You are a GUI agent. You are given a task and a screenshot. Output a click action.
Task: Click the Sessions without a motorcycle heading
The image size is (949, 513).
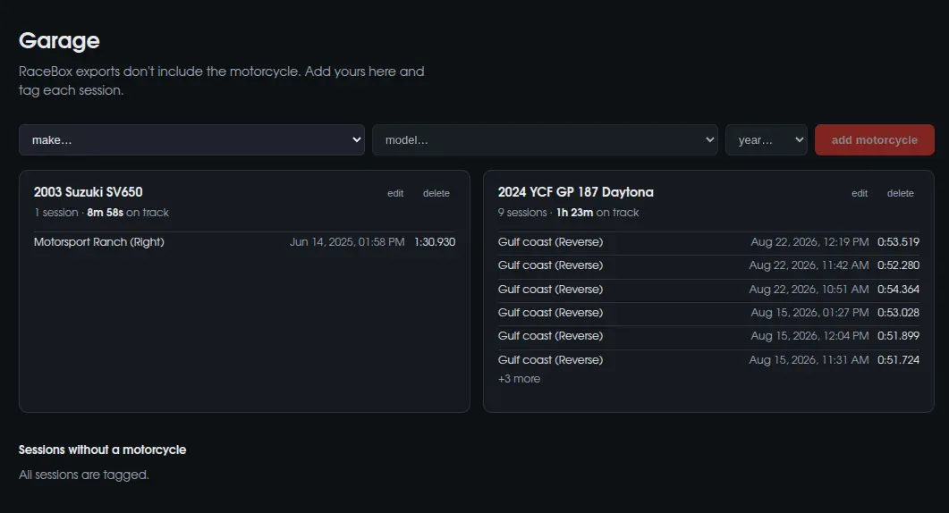pyautogui.click(x=102, y=450)
